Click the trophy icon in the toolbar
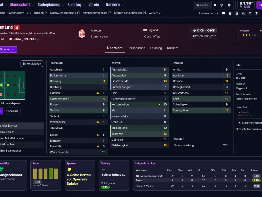Viewport: 262px width, 197px height. coord(257,13)
